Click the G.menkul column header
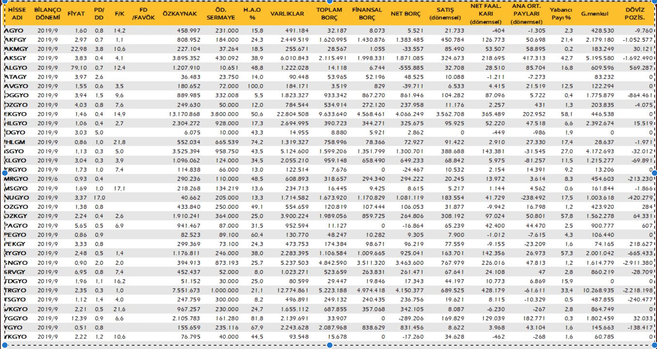This screenshot has width=657, height=349. [595, 14]
